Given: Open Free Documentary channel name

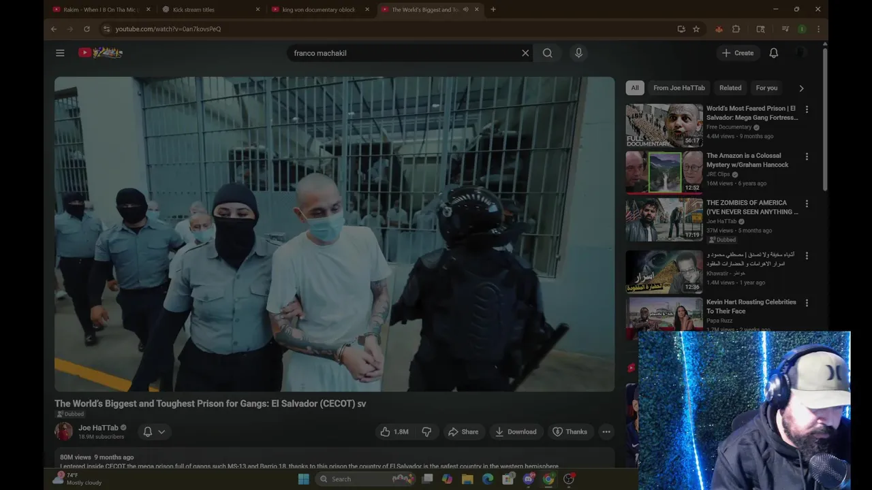Looking at the screenshot, I should click(x=729, y=127).
